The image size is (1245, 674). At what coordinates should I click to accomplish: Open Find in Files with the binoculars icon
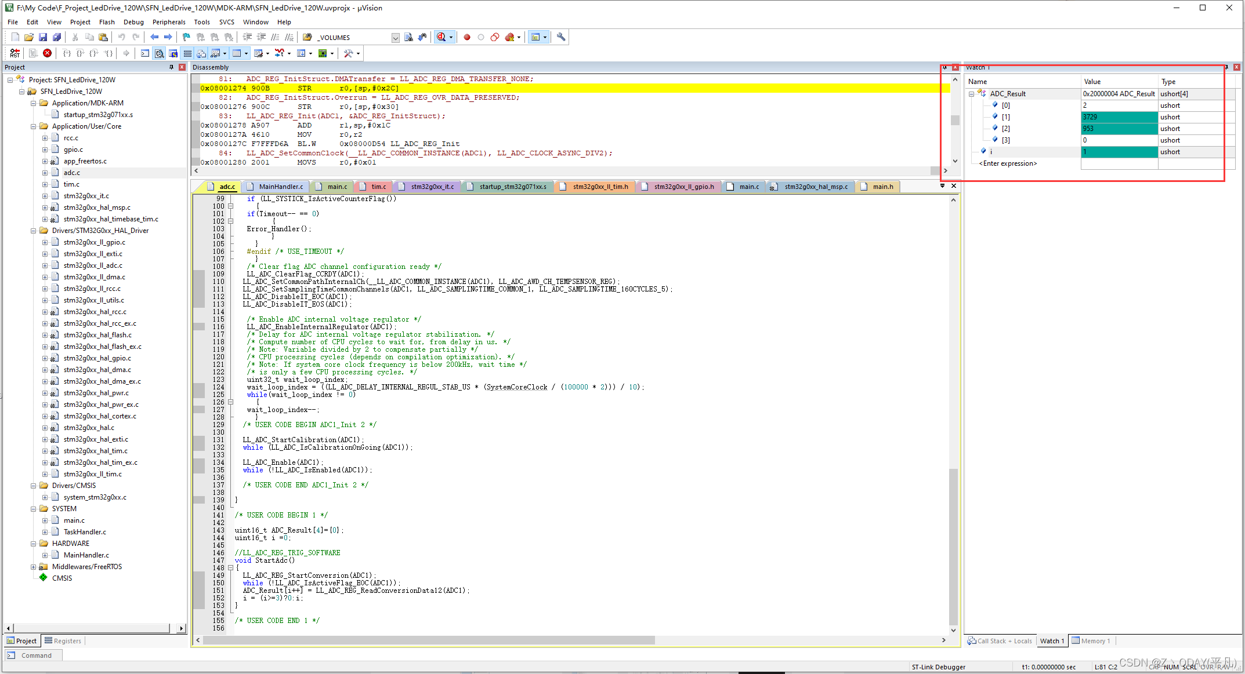coord(409,37)
